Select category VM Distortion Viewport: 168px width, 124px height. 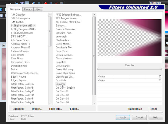point(19,15)
